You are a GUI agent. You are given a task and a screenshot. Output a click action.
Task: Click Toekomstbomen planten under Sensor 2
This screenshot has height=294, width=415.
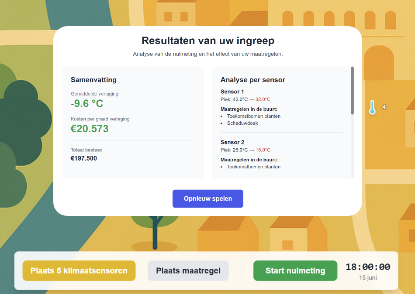pyautogui.click(x=254, y=167)
